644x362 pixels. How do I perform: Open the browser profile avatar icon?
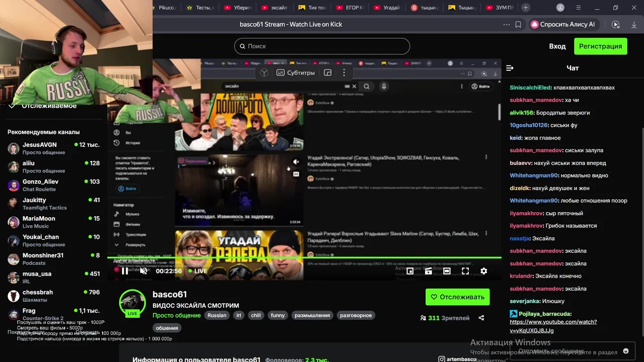coord(560,8)
